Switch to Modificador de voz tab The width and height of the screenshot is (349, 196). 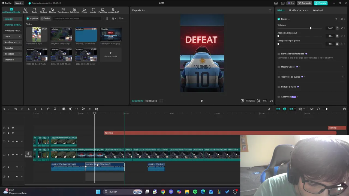[x=299, y=10]
